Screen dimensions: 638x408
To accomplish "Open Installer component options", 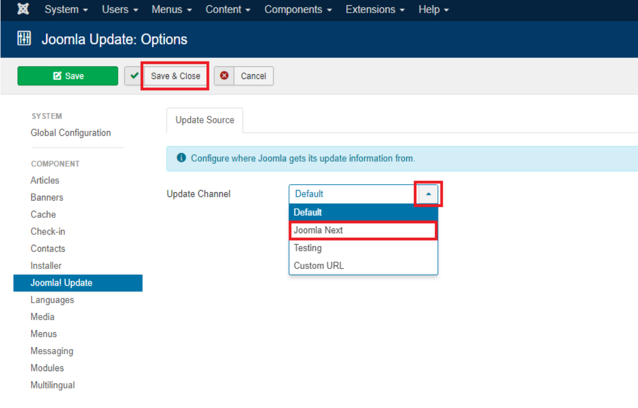I will point(46,266).
